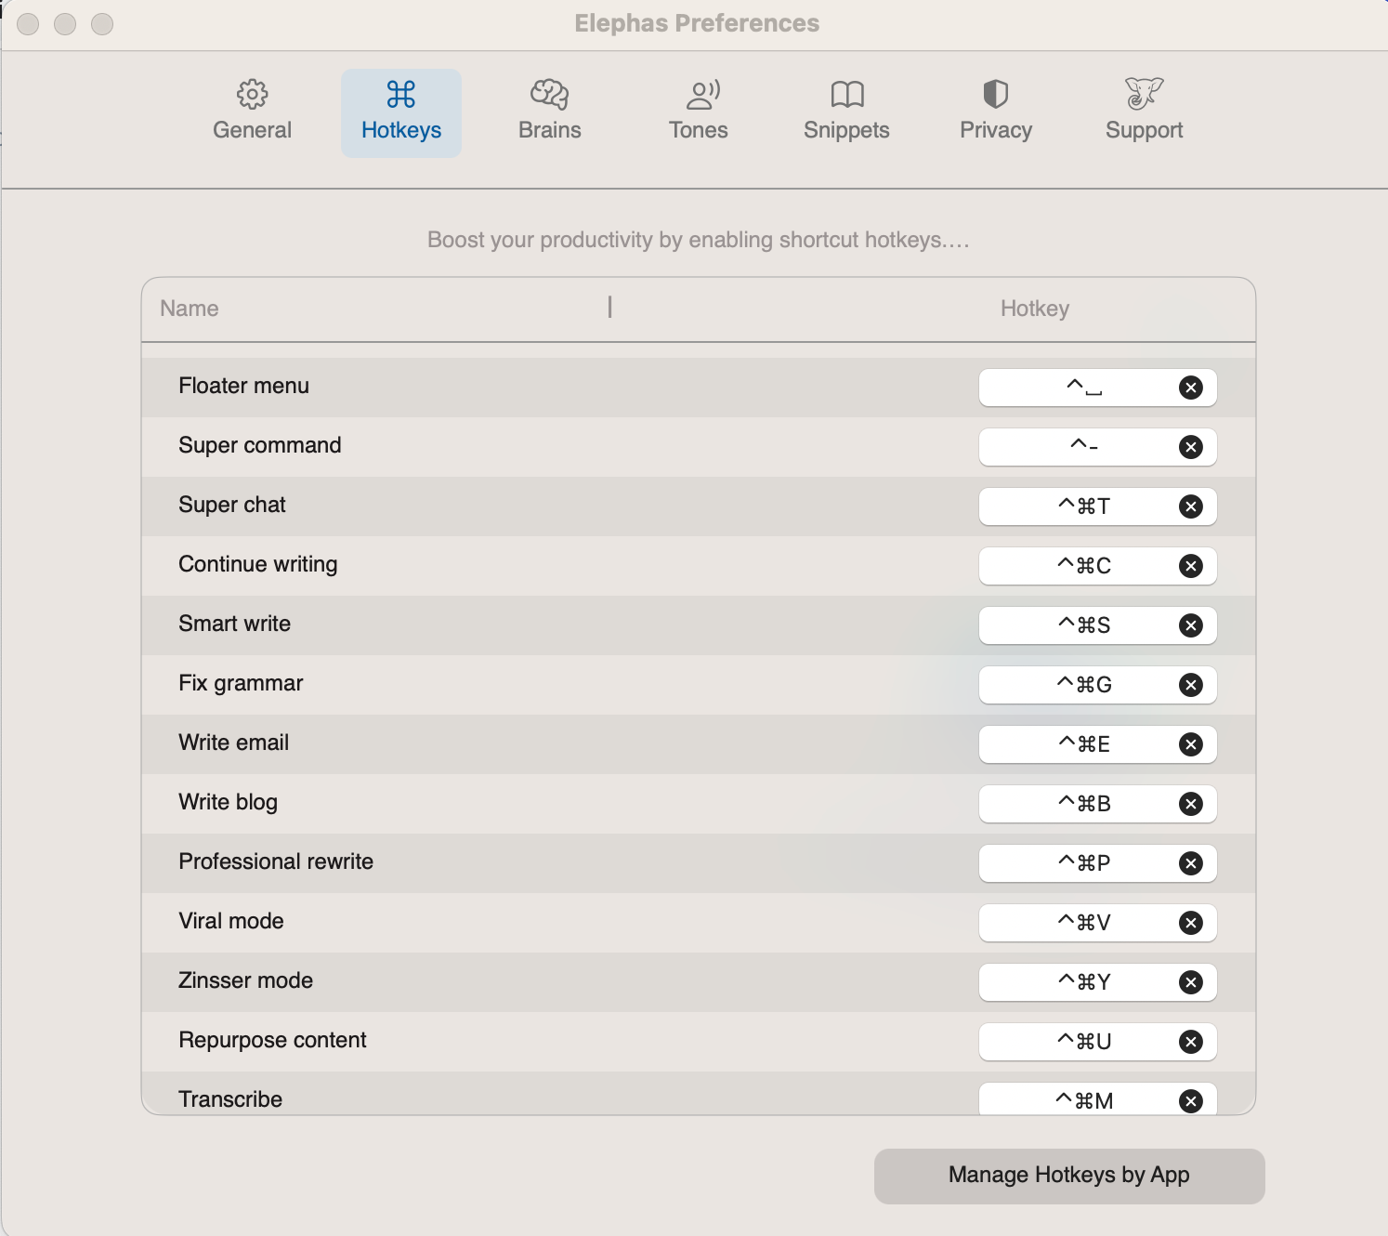1388x1236 pixels.
Task: Select the Hotkeys tab
Action: tap(401, 112)
